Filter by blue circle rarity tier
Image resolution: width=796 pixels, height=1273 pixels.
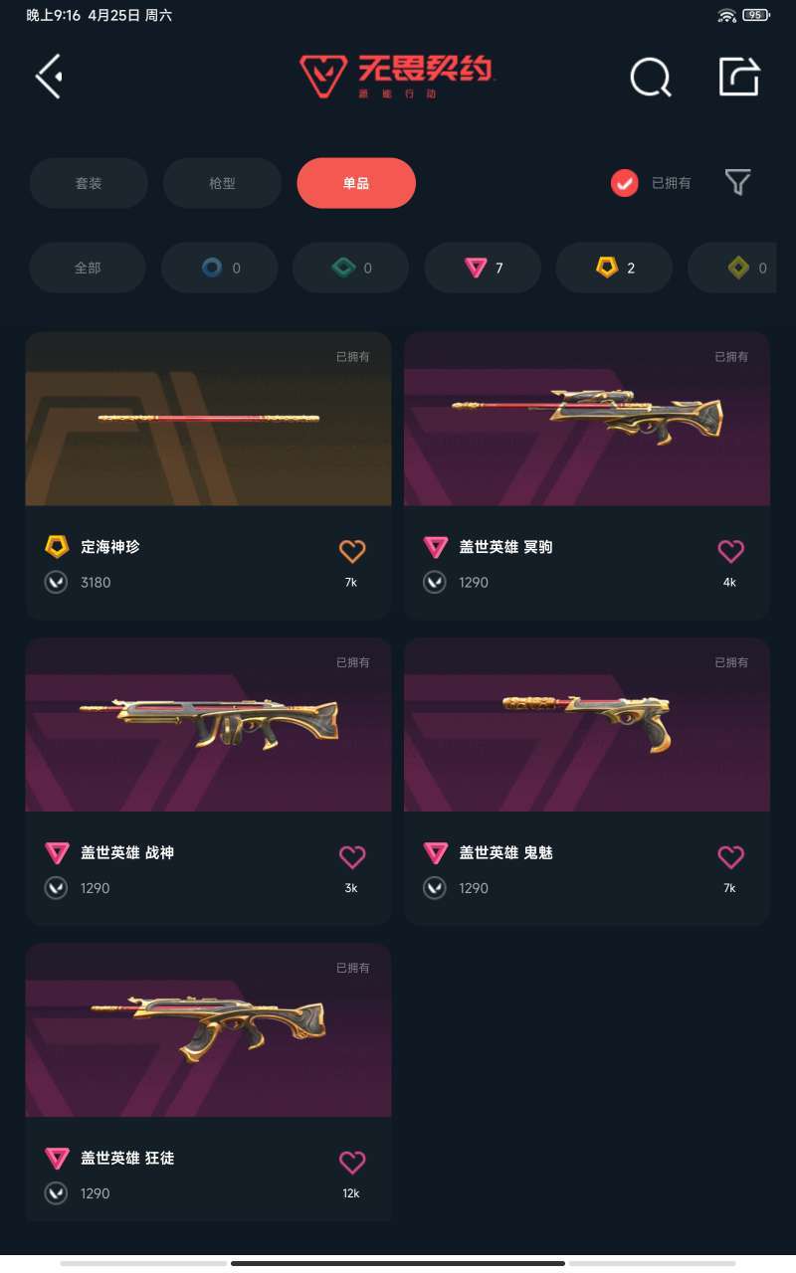[x=220, y=268]
